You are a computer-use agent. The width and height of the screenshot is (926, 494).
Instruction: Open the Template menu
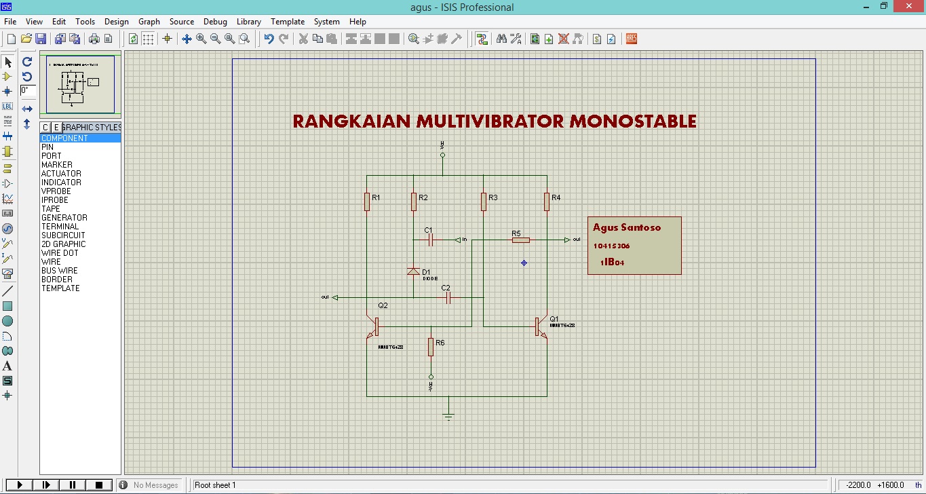tap(288, 21)
